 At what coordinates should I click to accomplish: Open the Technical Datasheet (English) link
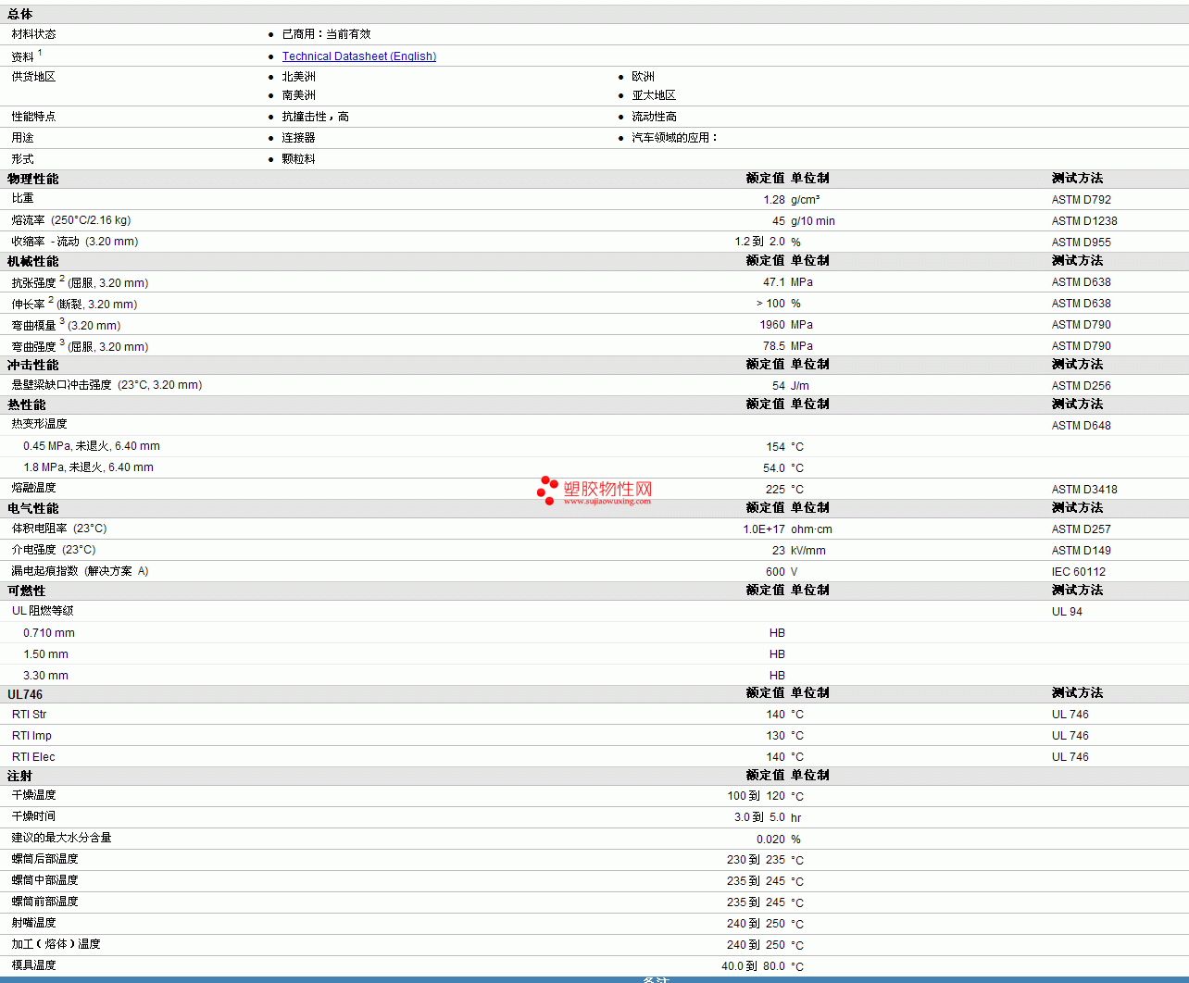coord(359,56)
